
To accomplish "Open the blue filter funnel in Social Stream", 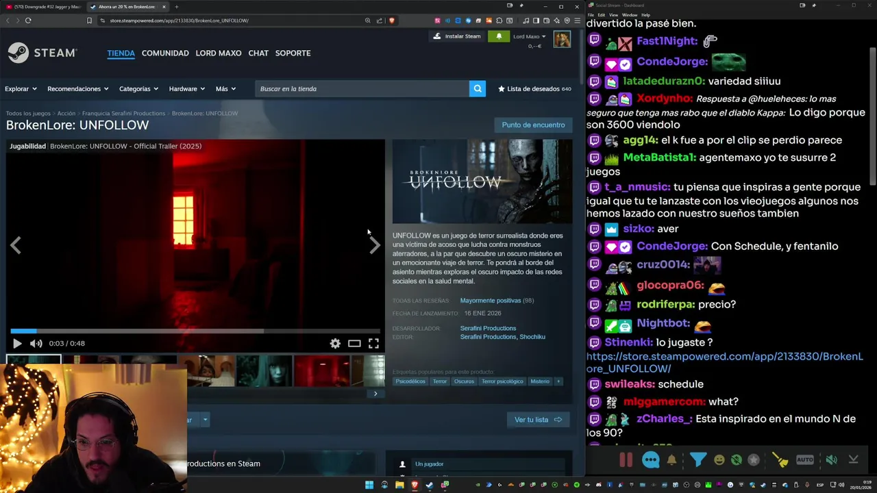I will pos(698,460).
